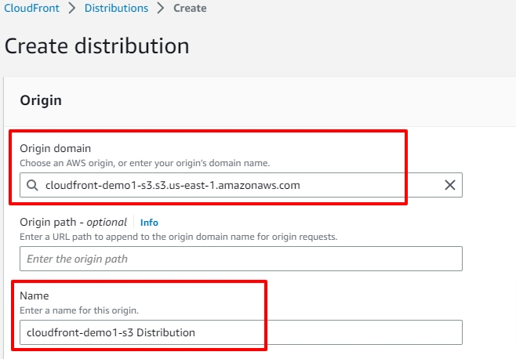Open the Info link beside Origin path
The image size is (516, 359).
pos(149,223)
